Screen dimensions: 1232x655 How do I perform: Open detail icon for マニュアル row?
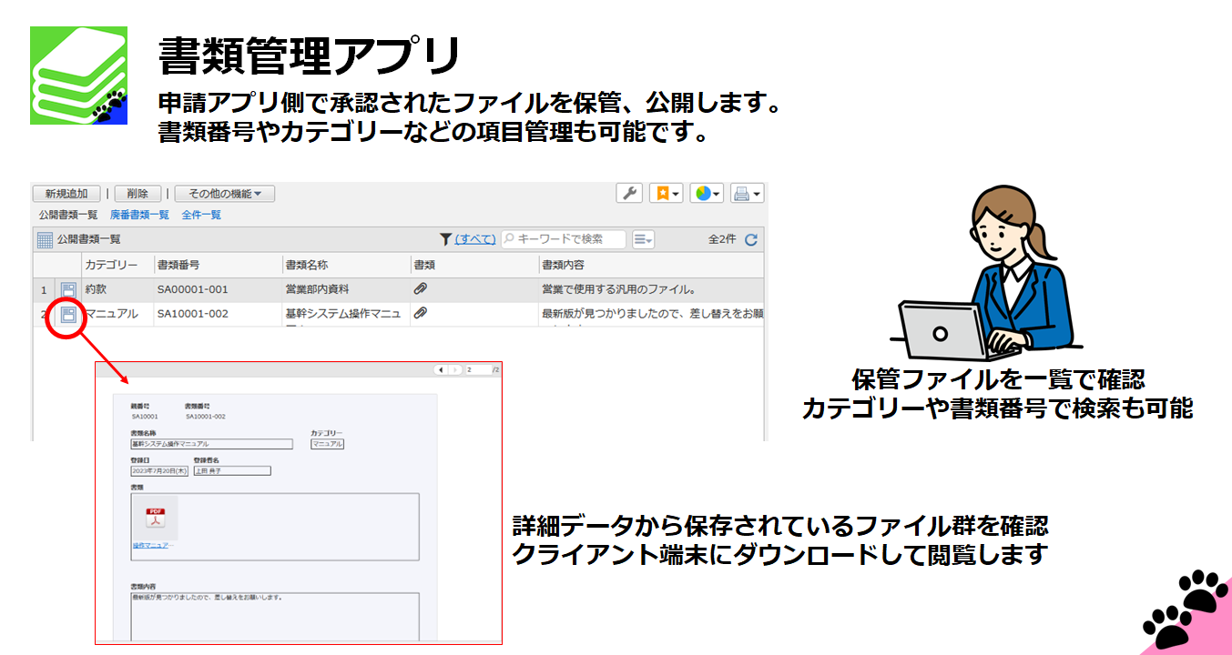pyautogui.click(x=67, y=315)
